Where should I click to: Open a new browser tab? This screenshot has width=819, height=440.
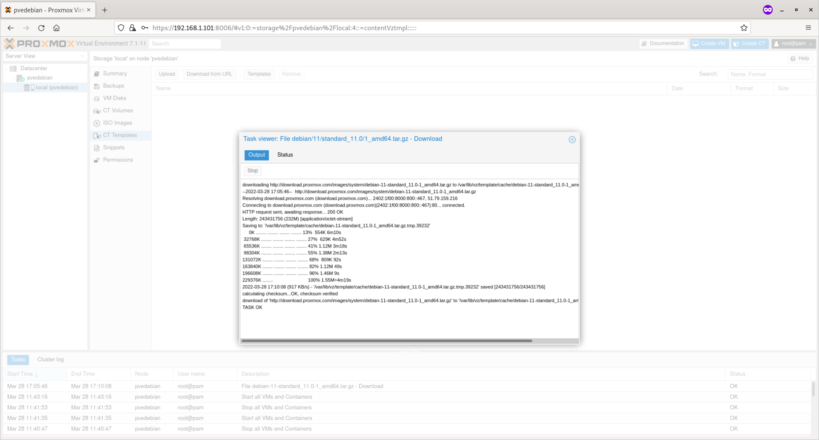(105, 10)
